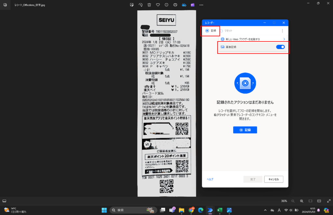Open Windows Start menu
This screenshot has height=215, width=333.
(104, 210)
